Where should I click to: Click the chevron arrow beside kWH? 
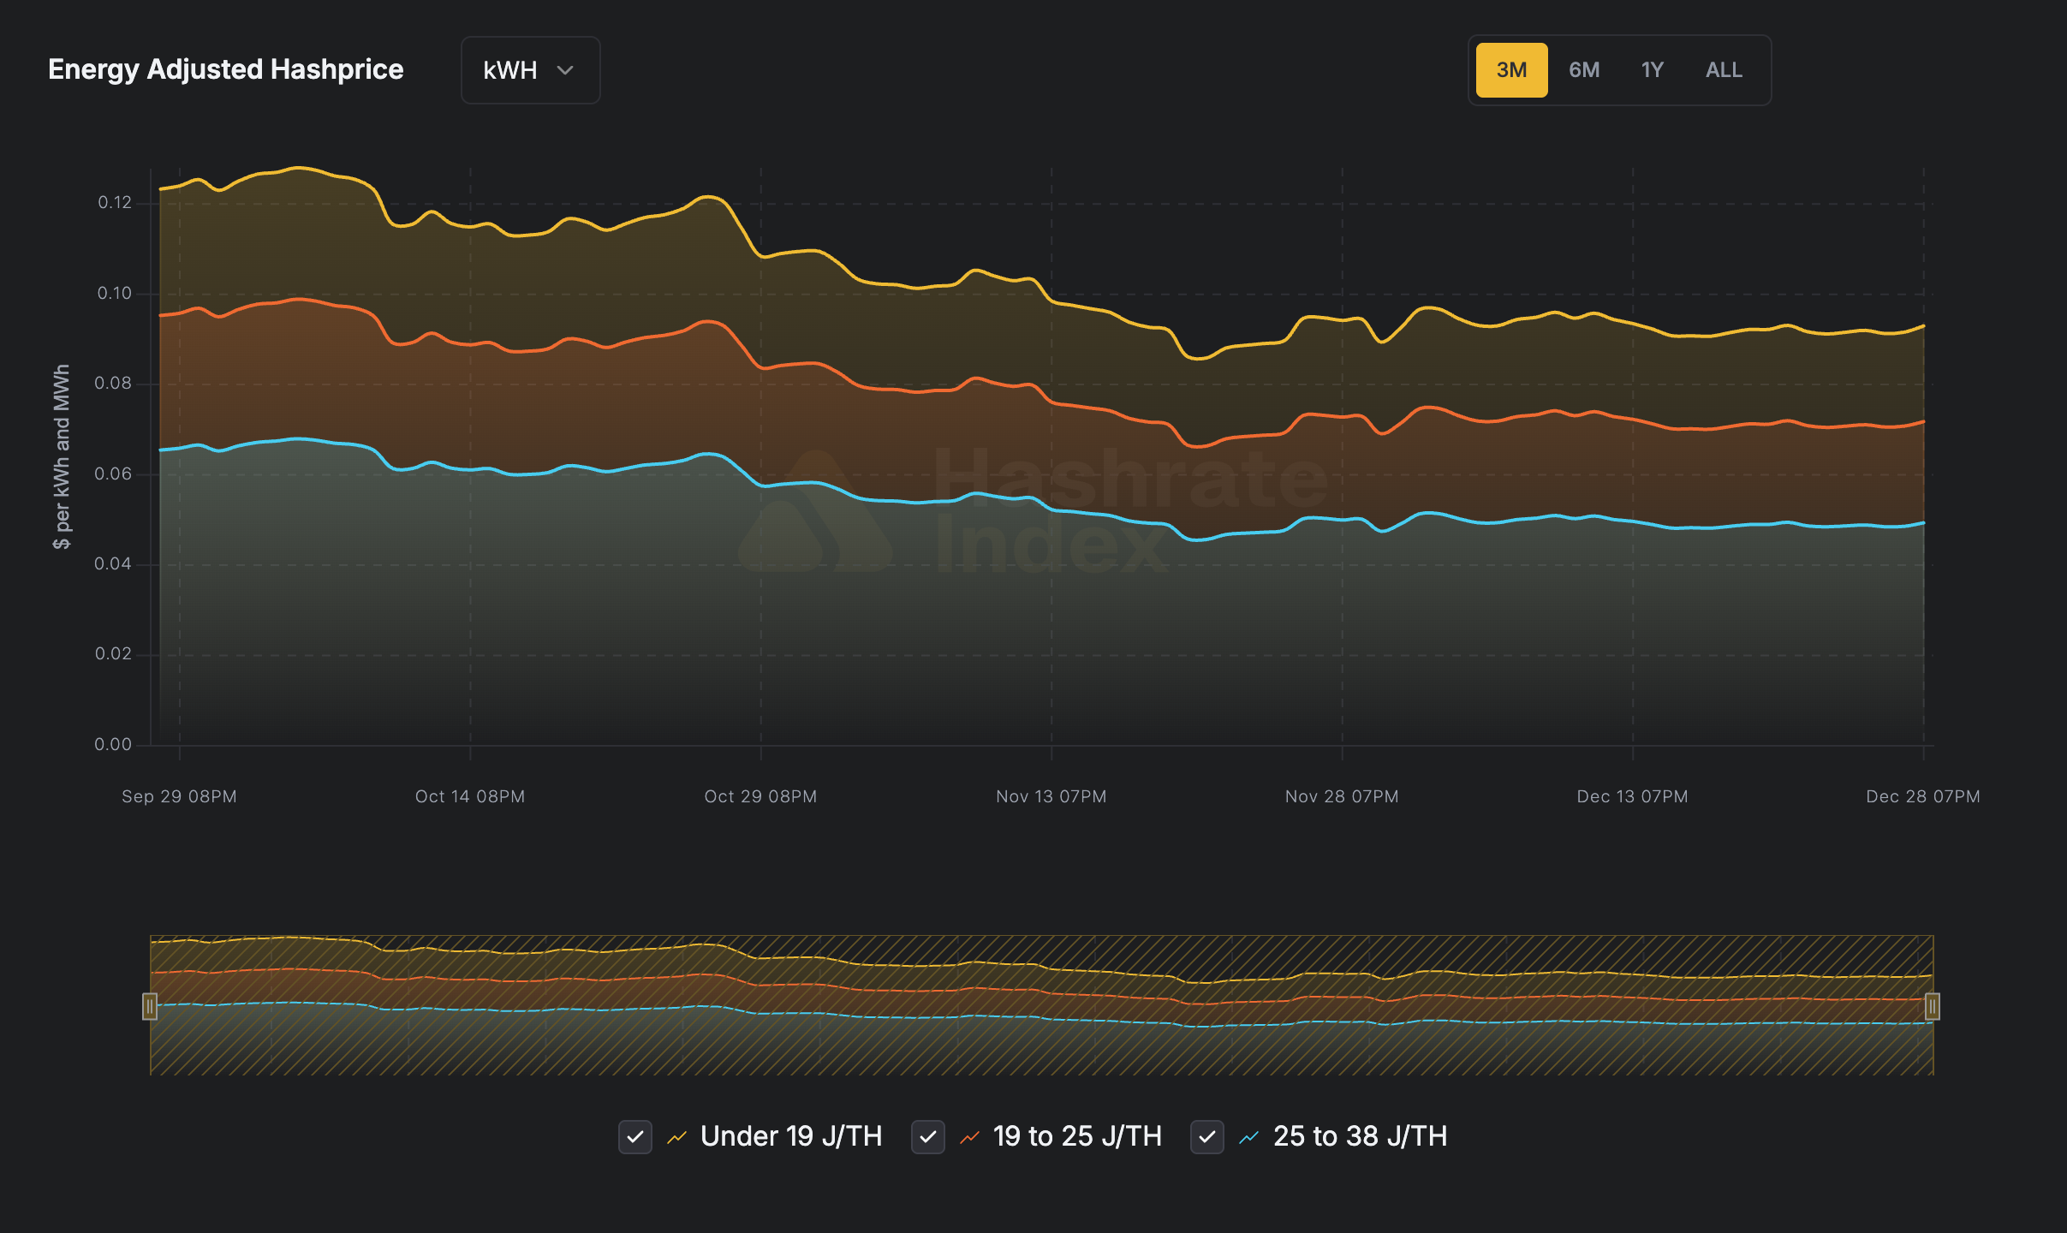pyautogui.click(x=565, y=70)
